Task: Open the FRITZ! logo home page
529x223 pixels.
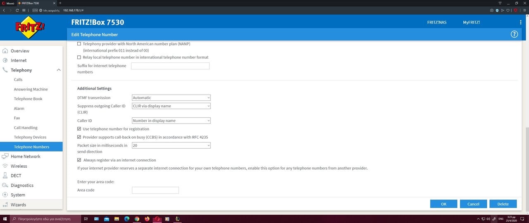Action: [x=30, y=28]
